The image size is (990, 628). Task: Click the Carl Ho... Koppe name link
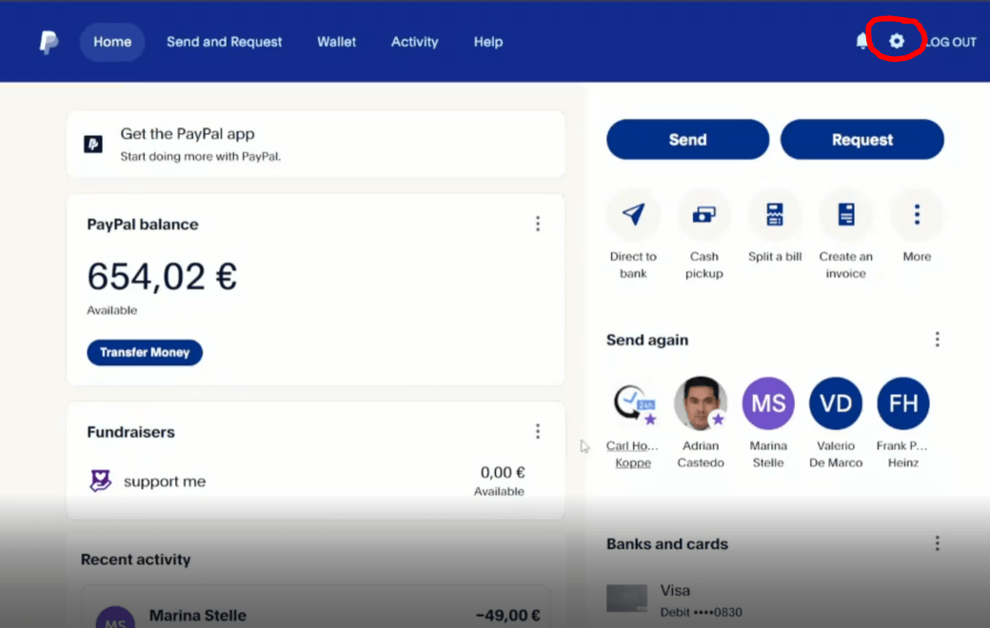(633, 454)
